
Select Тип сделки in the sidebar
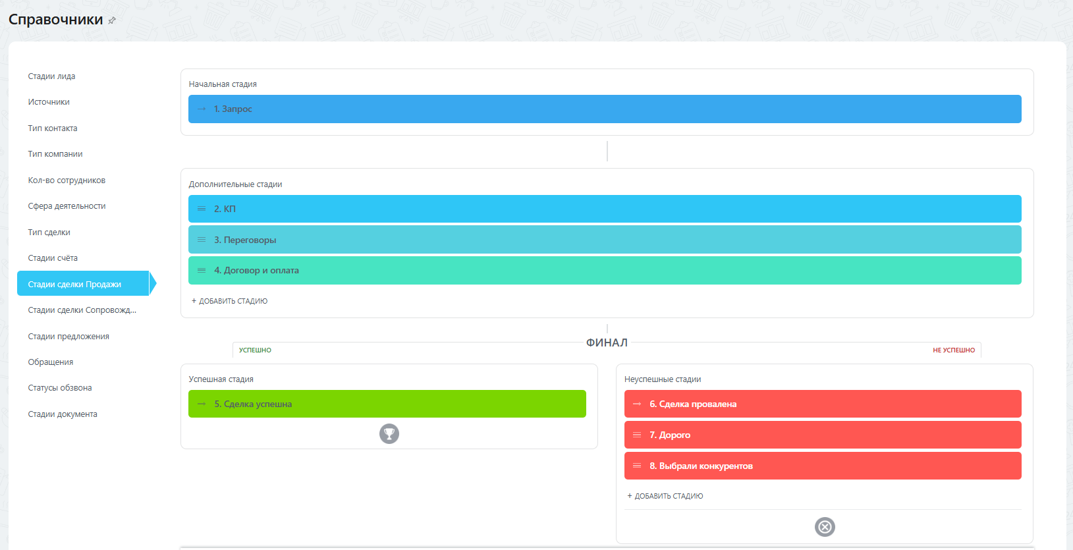pos(49,233)
